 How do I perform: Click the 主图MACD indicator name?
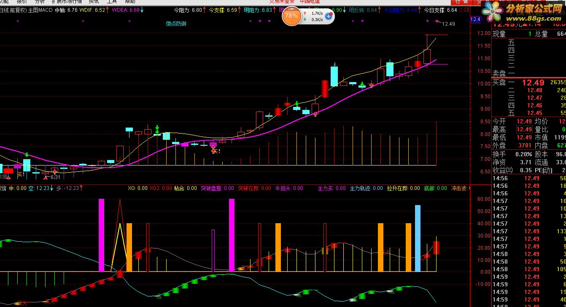[40, 10]
